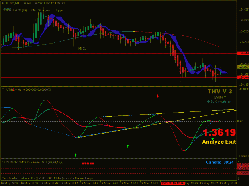This screenshot has height=186, width=249.
Task: Select the row of red divergence histogram squares
Action: tap(88, 163)
